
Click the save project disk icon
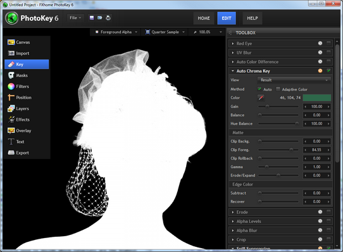click(x=92, y=18)
